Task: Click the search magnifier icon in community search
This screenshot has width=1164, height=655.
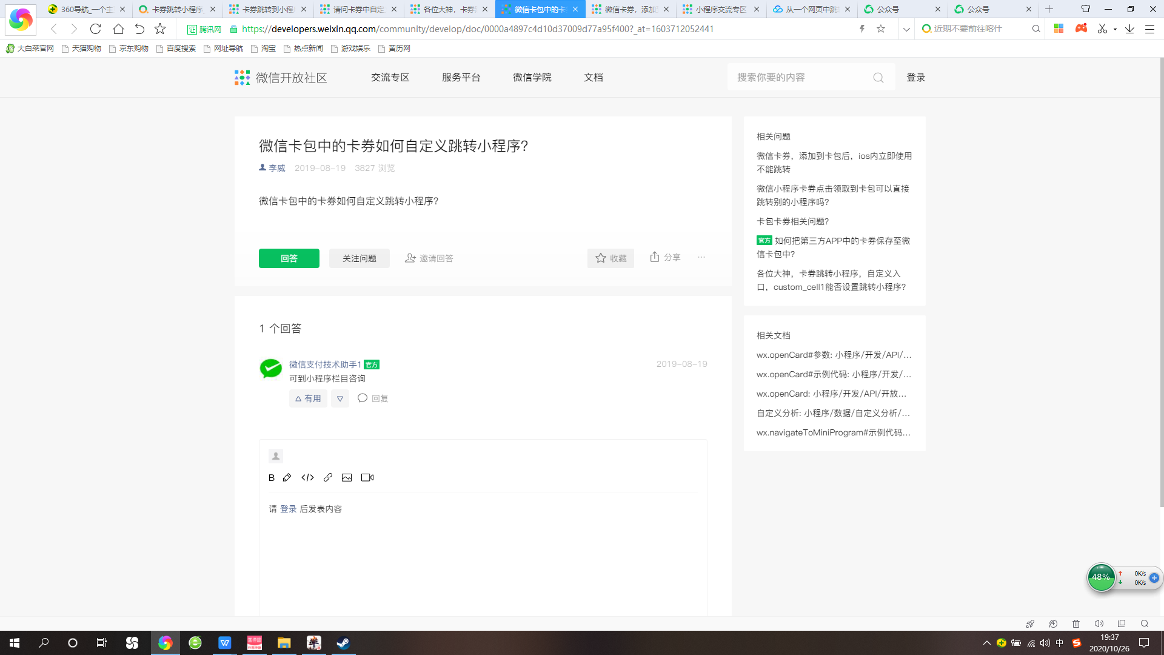Action: tap(878, 78)
